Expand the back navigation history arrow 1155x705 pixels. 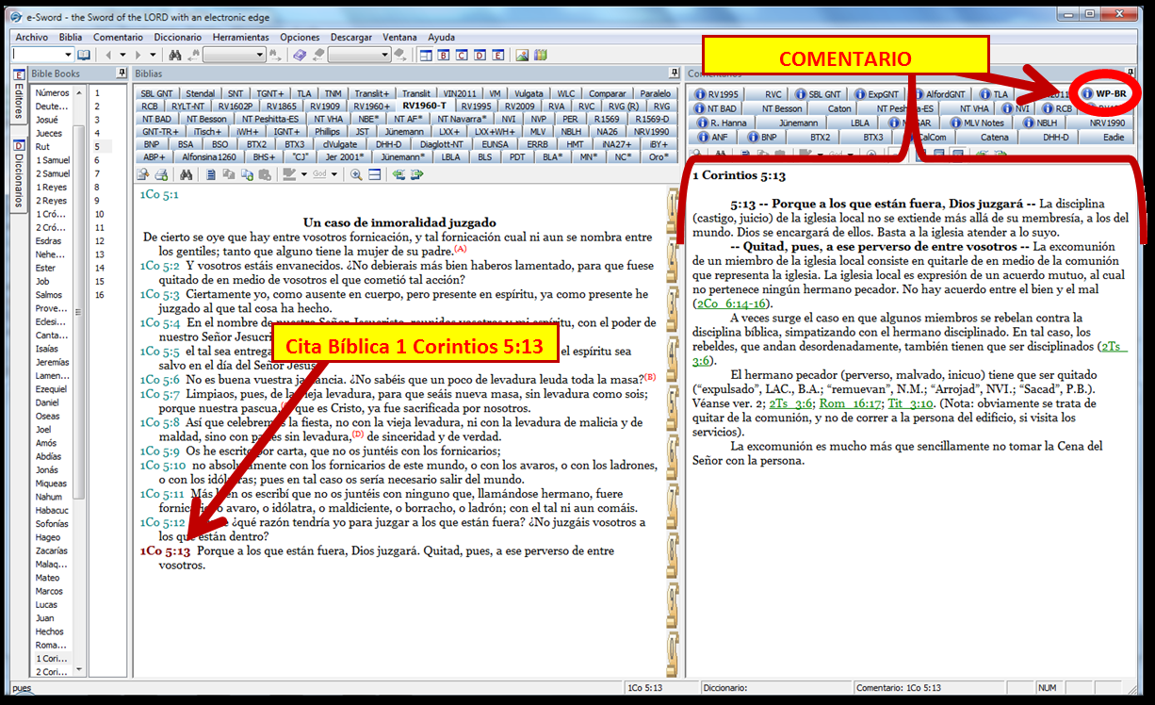tap(123, 56)
